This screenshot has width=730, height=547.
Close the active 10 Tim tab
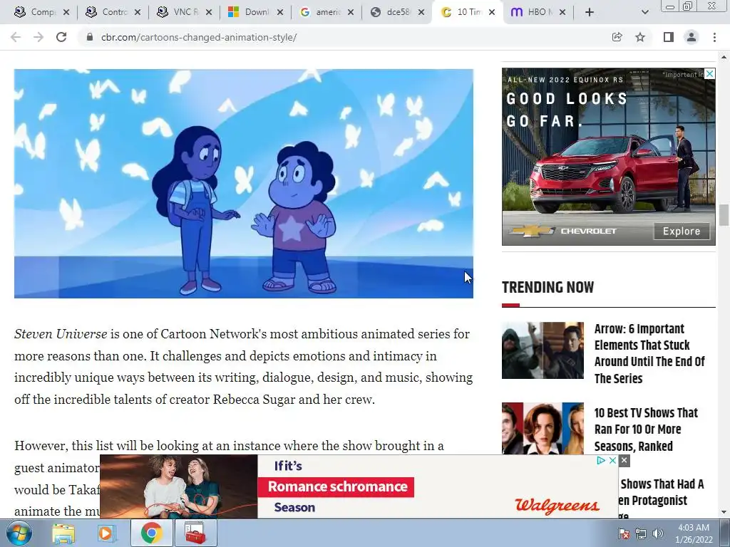click(492, 13)
